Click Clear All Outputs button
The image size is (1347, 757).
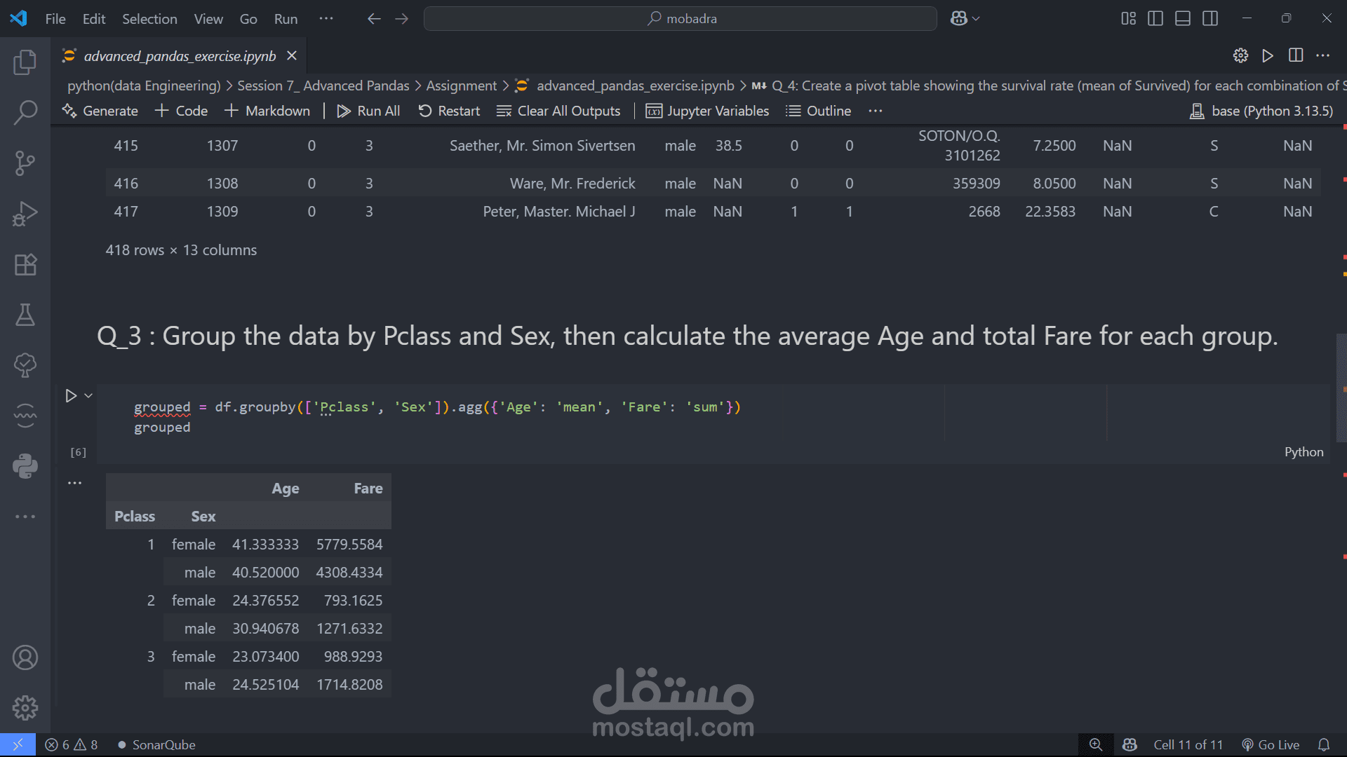pos(558,111)
